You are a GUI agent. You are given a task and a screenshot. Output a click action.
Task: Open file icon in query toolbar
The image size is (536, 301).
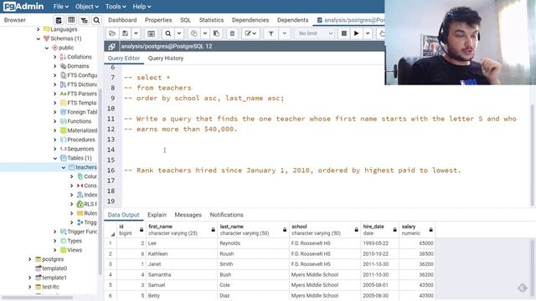point(112,33)
